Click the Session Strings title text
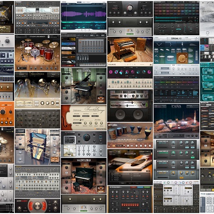The height and width of the screenshot is (214, 214). tap(95, 109)
